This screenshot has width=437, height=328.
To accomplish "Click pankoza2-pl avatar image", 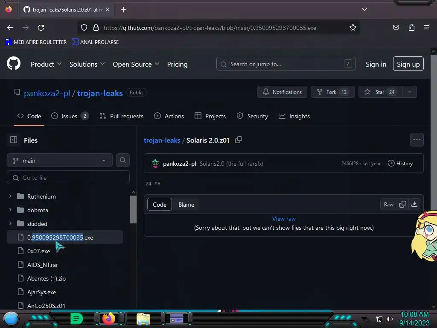I will pos(155,164).
